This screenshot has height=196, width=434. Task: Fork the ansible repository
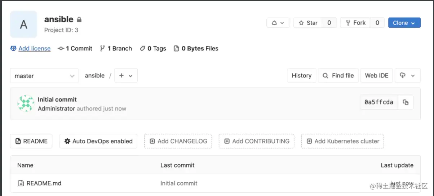click(355, 23)
